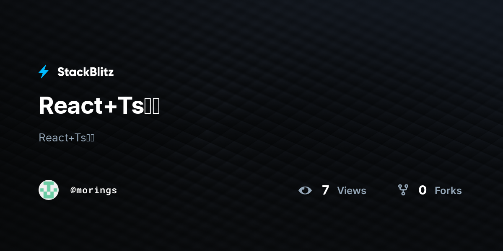The image size is (503, 251).
Task: Click the StackBlitz lightning bolt logo
Action: [x=44, y=72]
